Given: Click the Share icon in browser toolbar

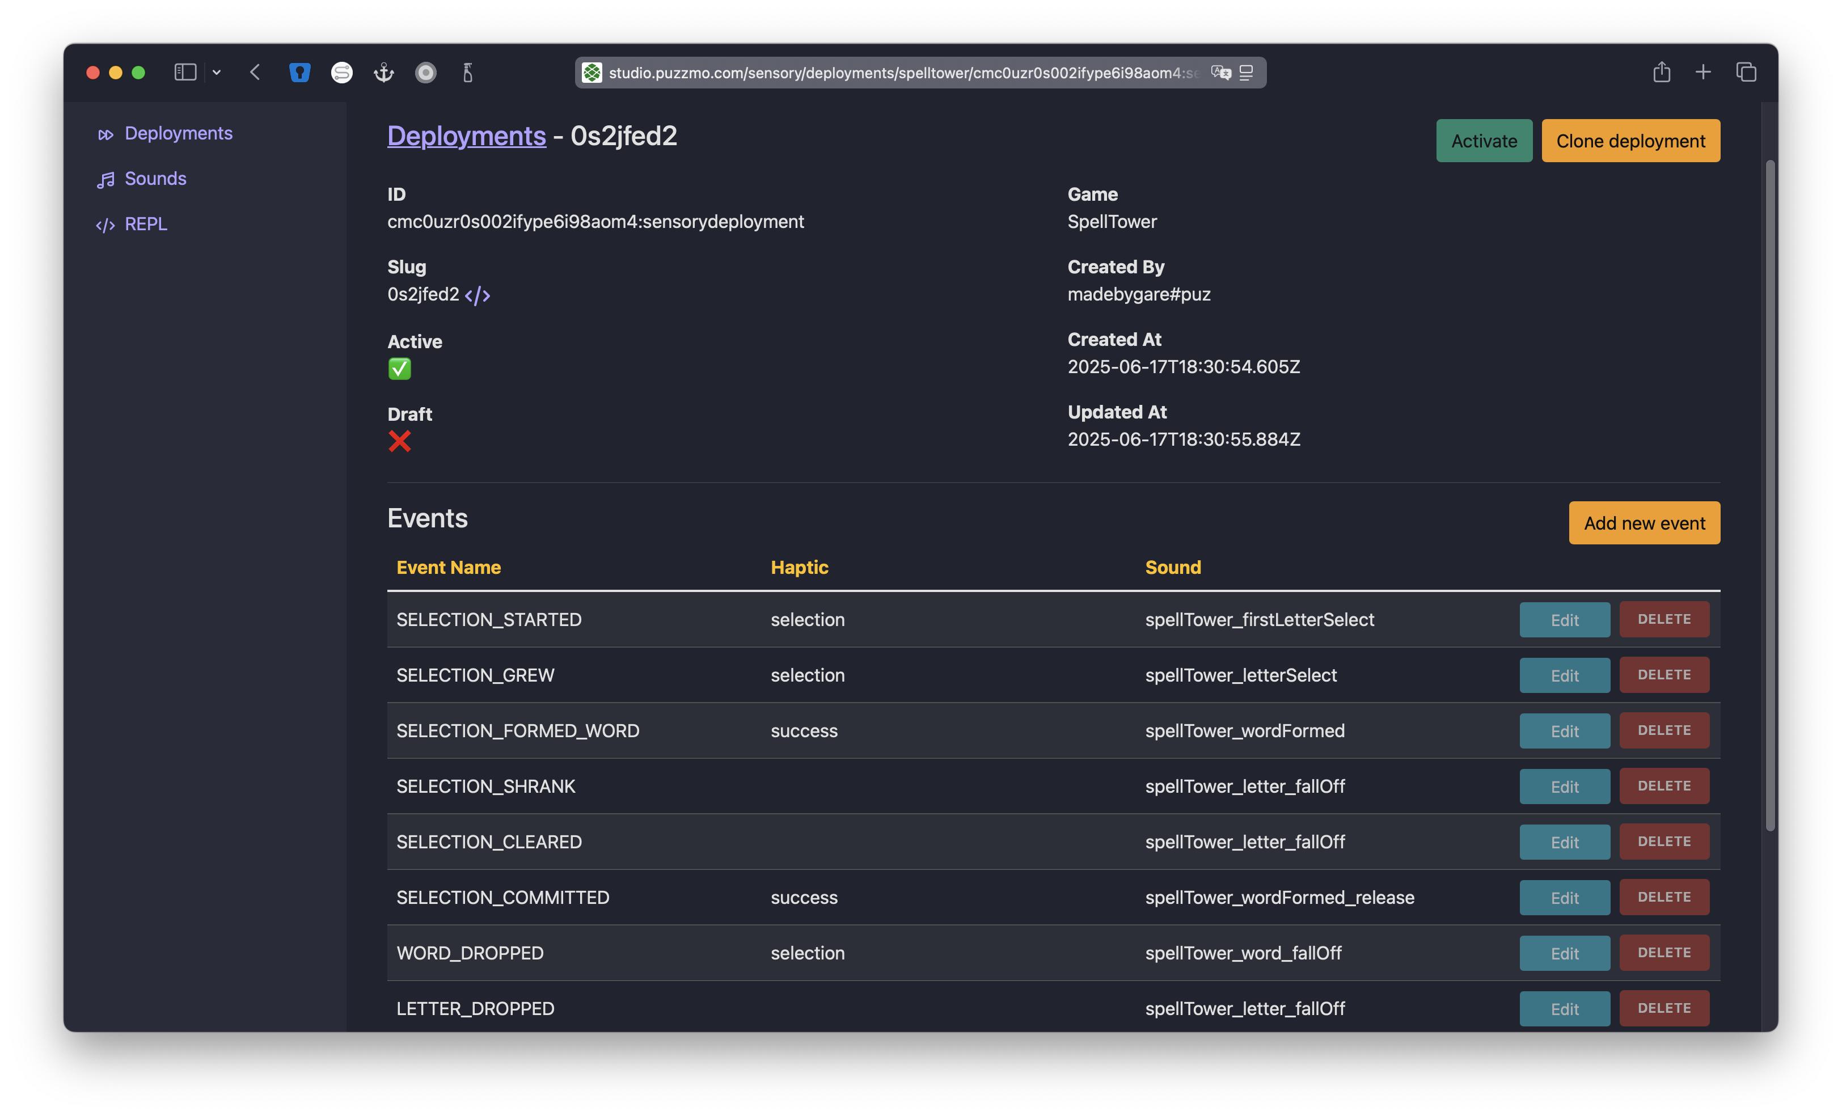Looking at the screenshot, I should click(1661, 73).
